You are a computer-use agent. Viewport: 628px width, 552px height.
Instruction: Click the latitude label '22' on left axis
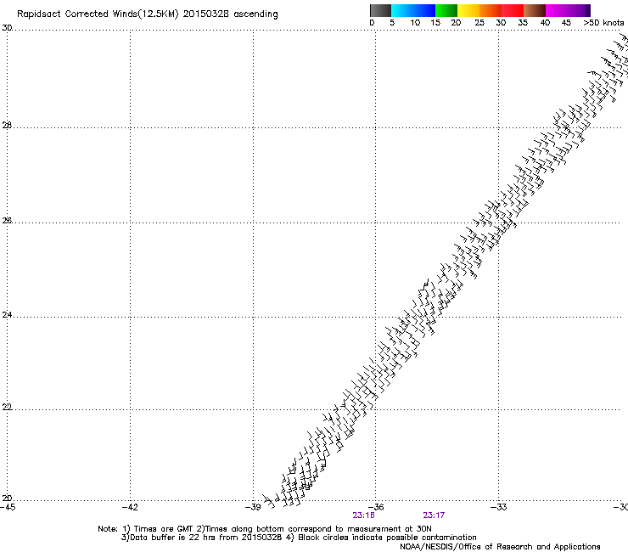[7, 408]
